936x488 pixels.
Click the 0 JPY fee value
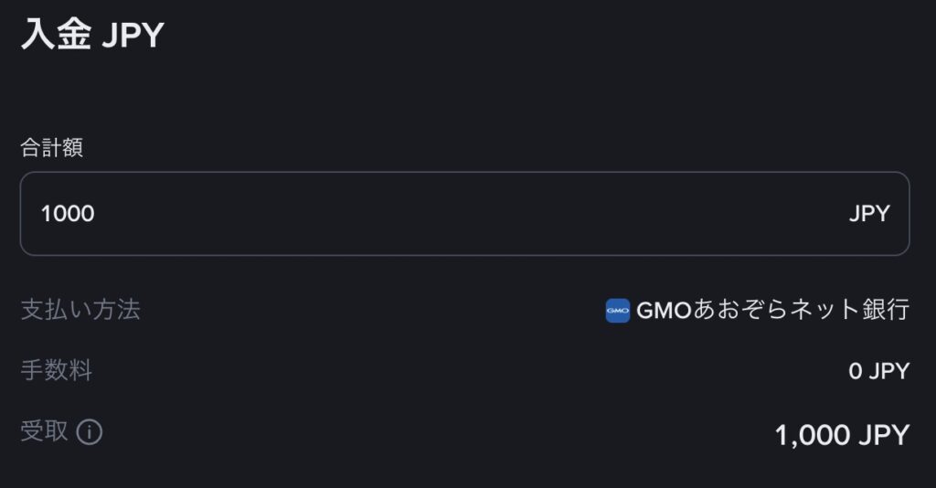pyautogui.click(x=879, y=371)
